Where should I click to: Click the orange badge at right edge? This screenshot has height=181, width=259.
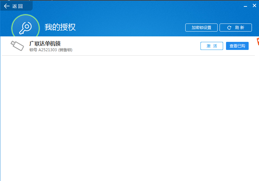point(258,42)
